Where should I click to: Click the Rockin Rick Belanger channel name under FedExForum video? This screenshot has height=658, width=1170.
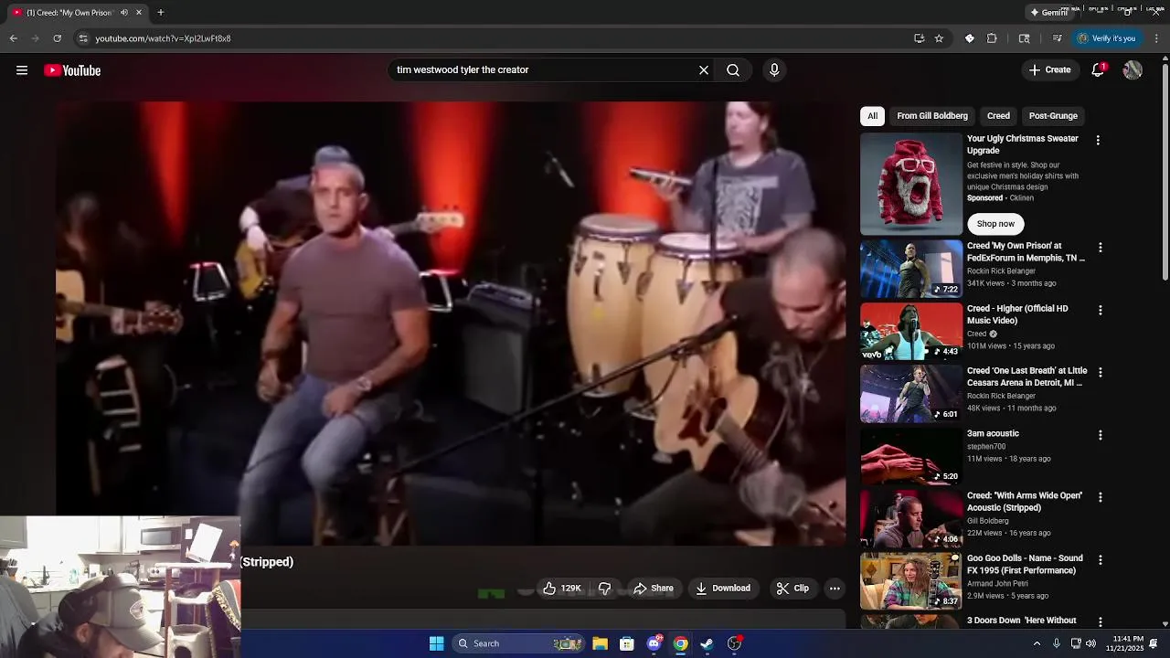click(x=1001, y=271)
